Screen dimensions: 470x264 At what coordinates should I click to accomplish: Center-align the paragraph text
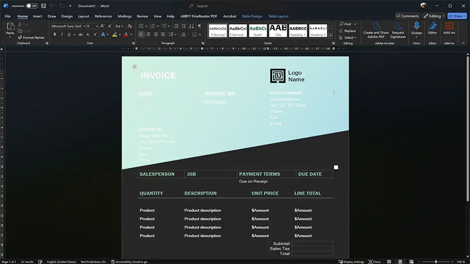click(x=149, y=35)
